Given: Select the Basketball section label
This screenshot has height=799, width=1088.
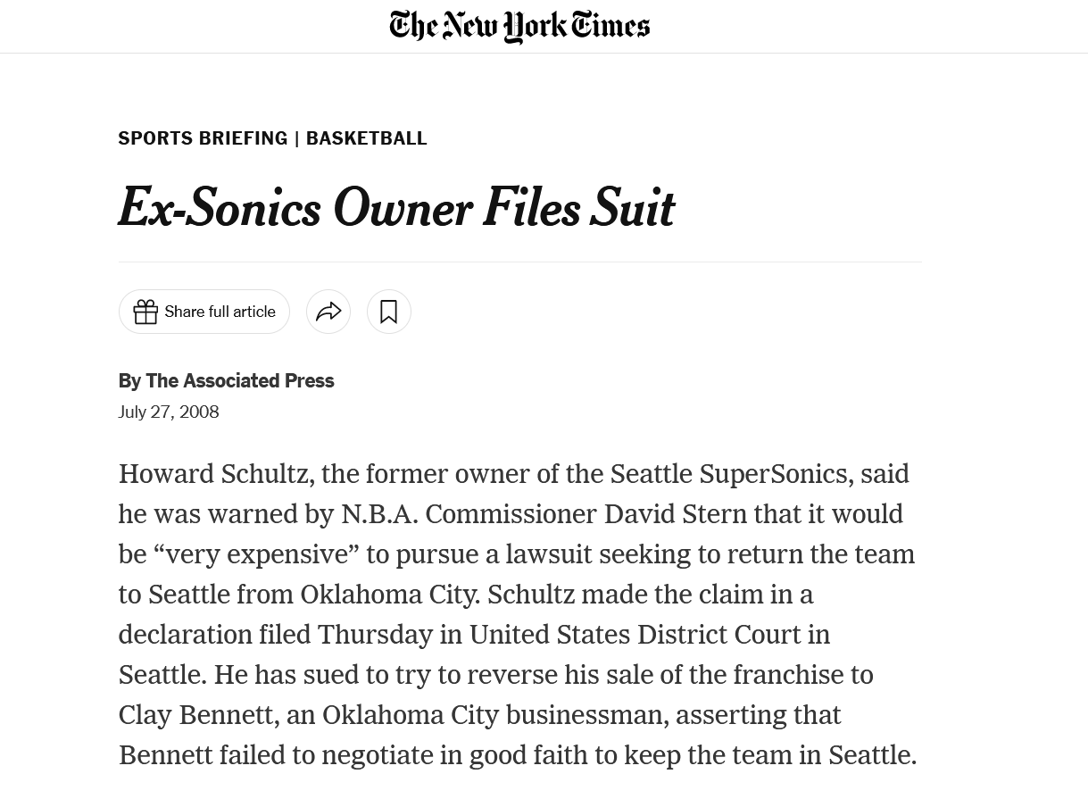Looking at the screenshot, I should [x=366, y=138].
